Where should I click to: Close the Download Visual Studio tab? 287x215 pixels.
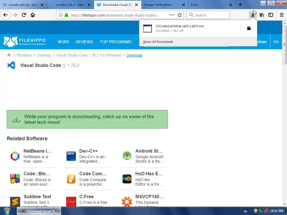[136, 5]
